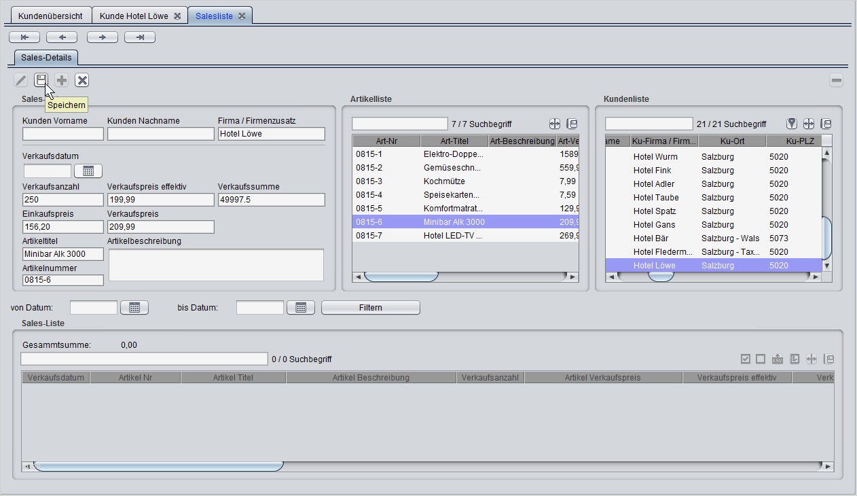Go to the previous record
The height and width of the screenshot is (496, 857).
tap(62, 37)
